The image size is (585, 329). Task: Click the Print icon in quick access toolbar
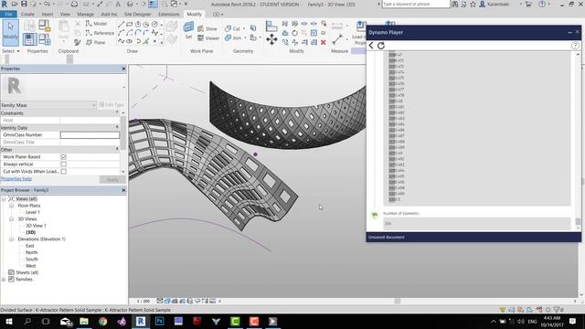pyautogui.click(x=74, y=4)
